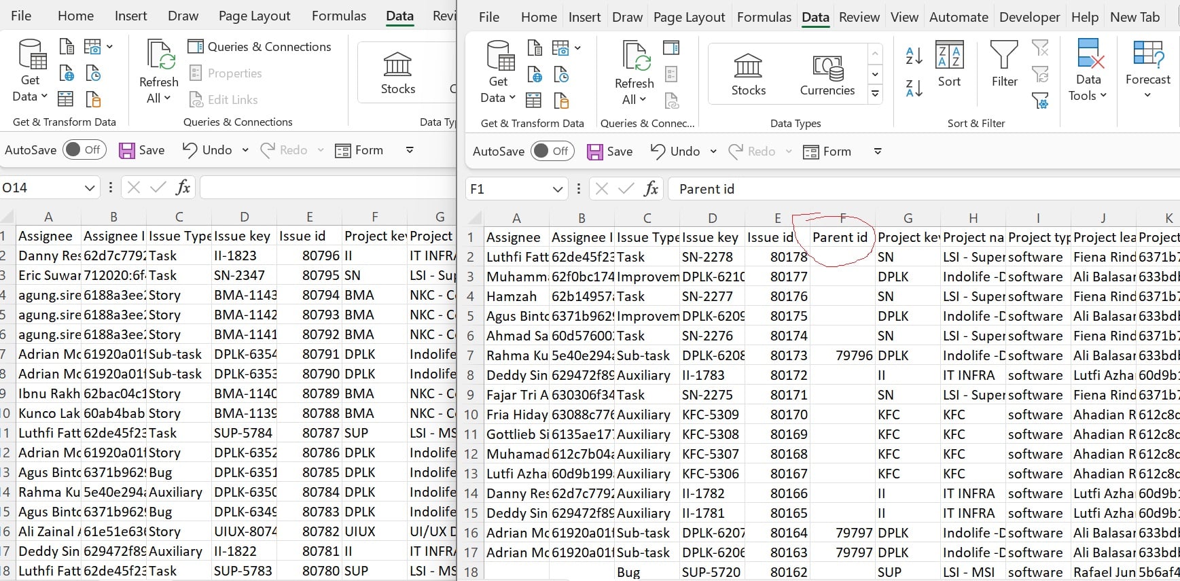The image size is (1180, 581).
Task: Sort ascending with the A to Z icon
Action: (914, 56)
